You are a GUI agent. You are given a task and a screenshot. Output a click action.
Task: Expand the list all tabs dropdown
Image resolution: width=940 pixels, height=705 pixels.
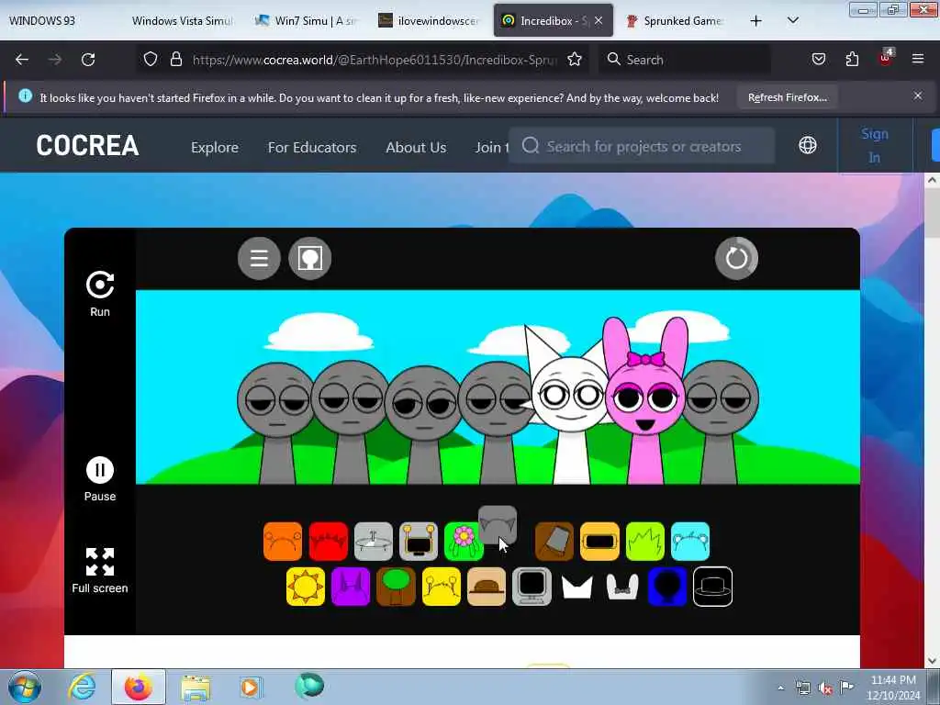[x=792, y=20]
